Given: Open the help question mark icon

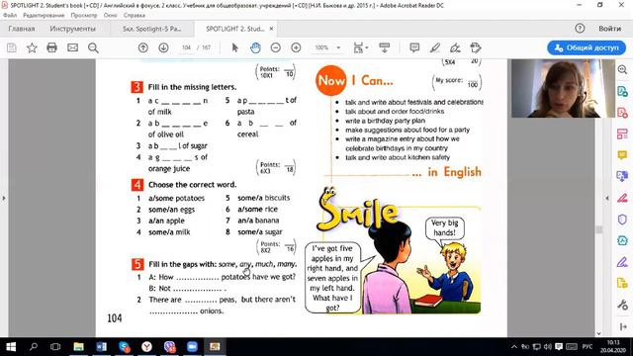Looking at the screenshot, I should [x=580, y=29].
